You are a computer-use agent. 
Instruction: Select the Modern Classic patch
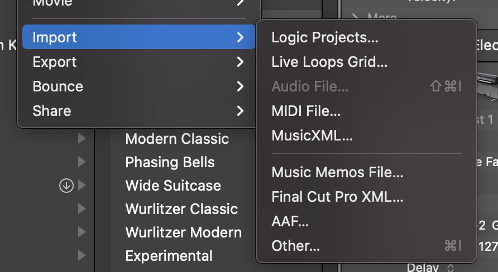[x=177, y=139]
